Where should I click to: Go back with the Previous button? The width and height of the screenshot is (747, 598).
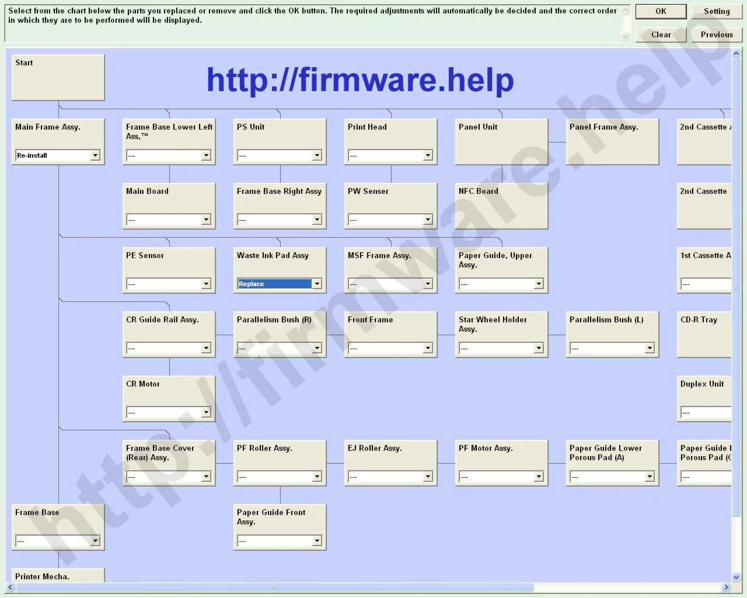tap(717, 34)
